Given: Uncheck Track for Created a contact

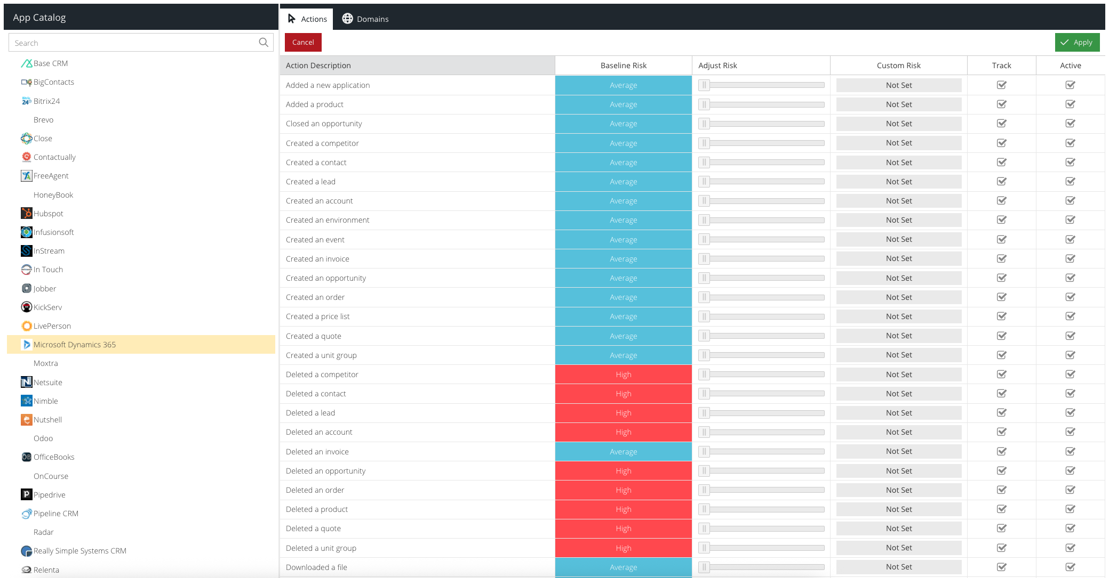Looking at the screenshot, I should 1002,162.
